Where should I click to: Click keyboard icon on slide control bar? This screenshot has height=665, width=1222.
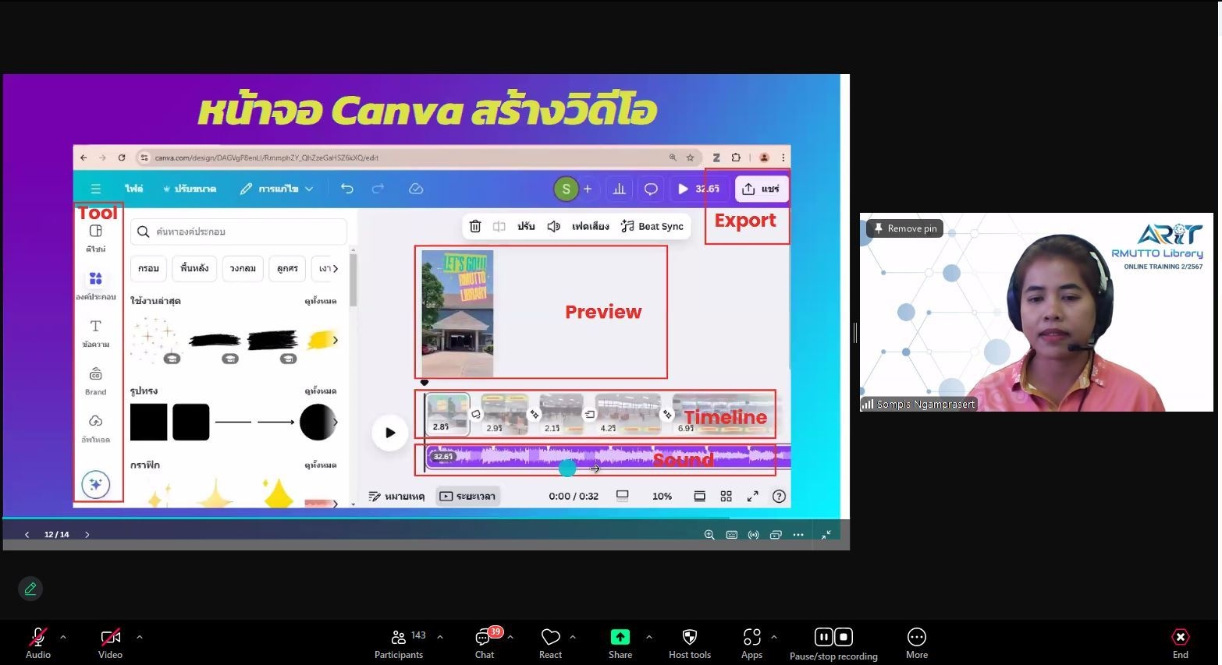(x=731, y=535)
